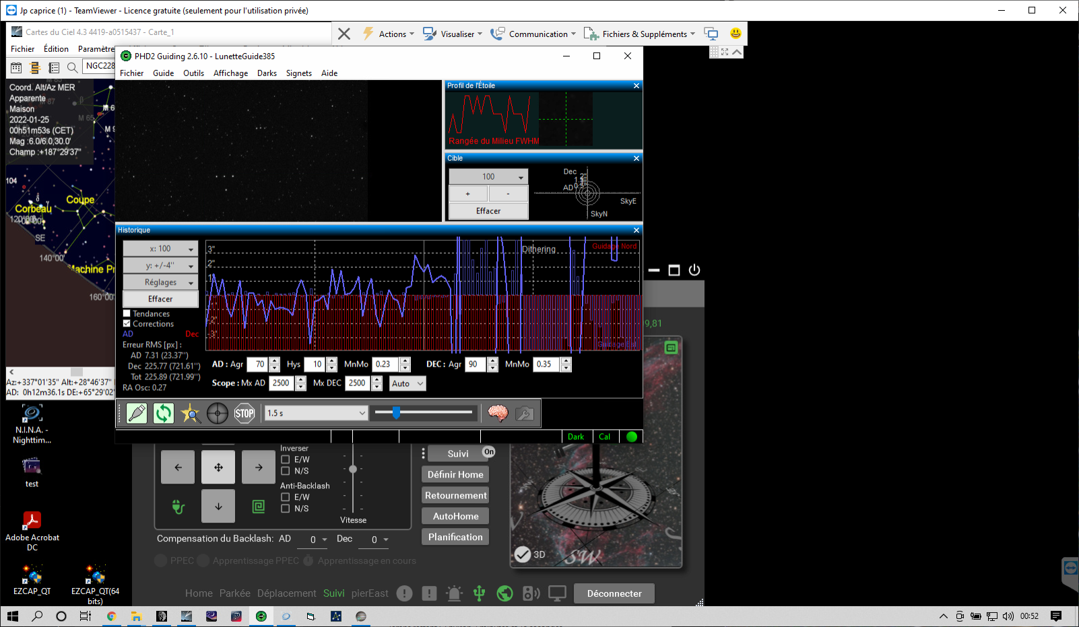The image size is (1079, 627).
Task: Stop guiding with the STOP icon
Action: 244,413
